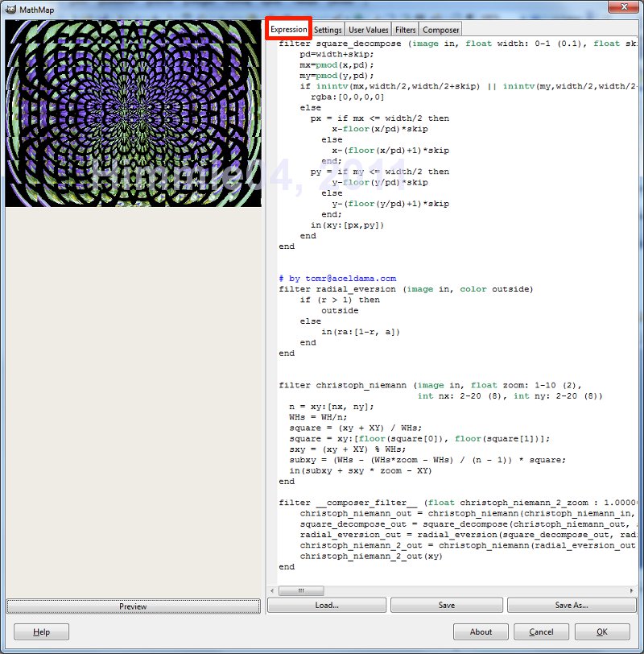Click the 'christoph_niemann_out =' code line
The width and height of the screenshot is (644, 654).
(x=468, y=513)
